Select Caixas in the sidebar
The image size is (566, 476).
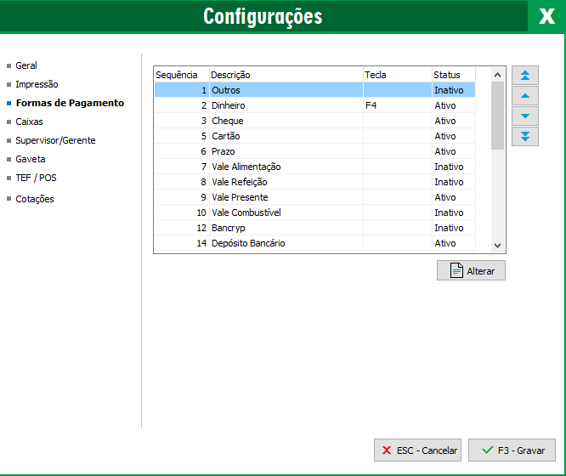29,122
